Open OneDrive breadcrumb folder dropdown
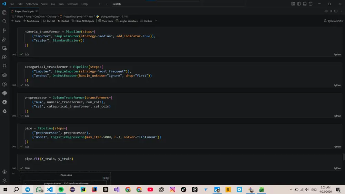 (x=39, y=17)
